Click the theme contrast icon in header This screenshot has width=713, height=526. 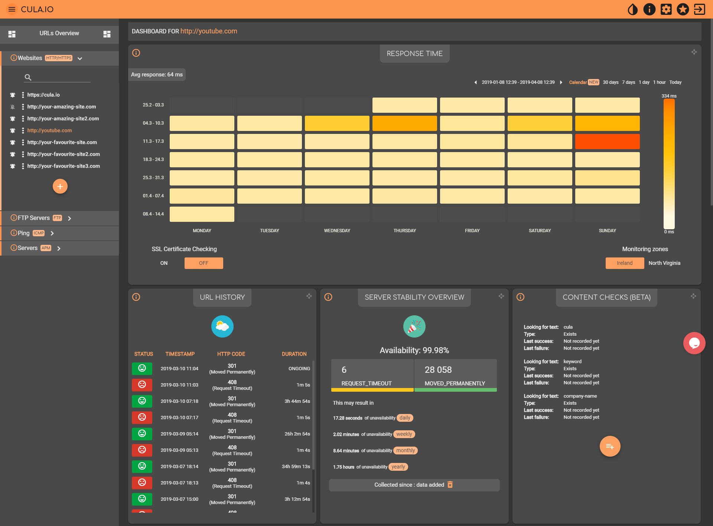(632, 9)
